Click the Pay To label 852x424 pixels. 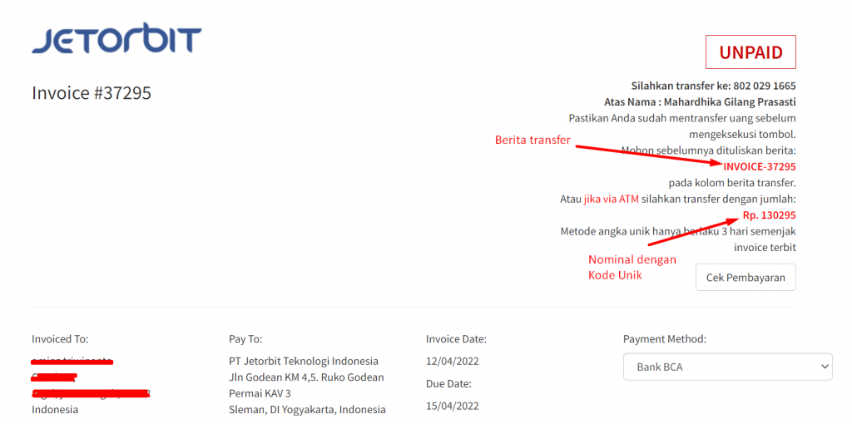pyautogui.click(x=245, y=339)
